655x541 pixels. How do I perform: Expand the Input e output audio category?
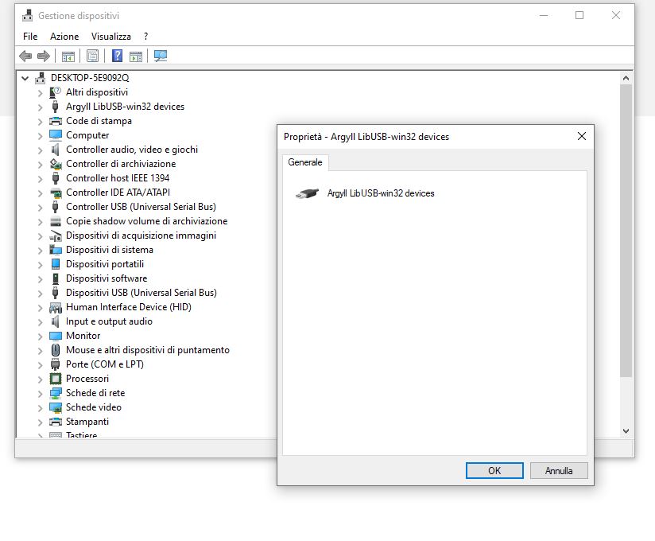click(x=40, y=322)
